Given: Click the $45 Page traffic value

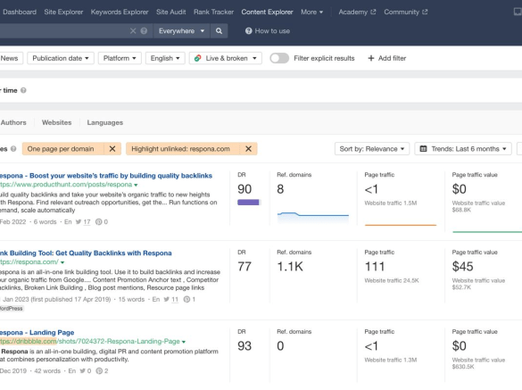Looking at the screenshot, I should (462, 267).
